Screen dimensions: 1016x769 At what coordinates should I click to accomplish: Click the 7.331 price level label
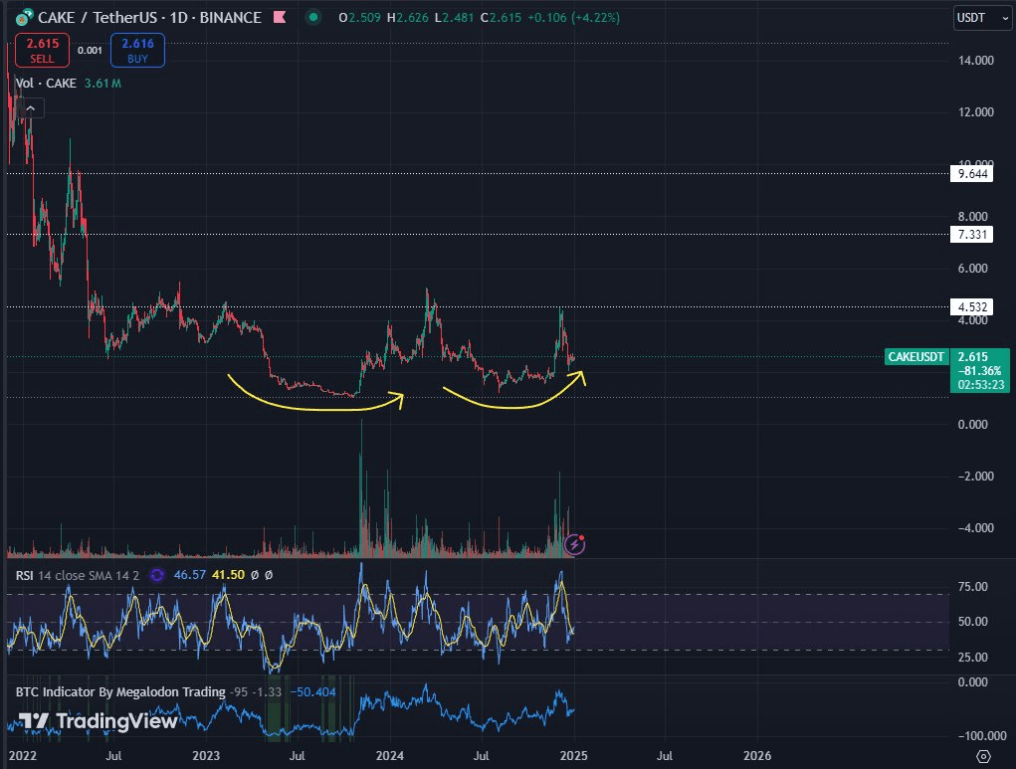pyautogui.click(x=972, y=235)
